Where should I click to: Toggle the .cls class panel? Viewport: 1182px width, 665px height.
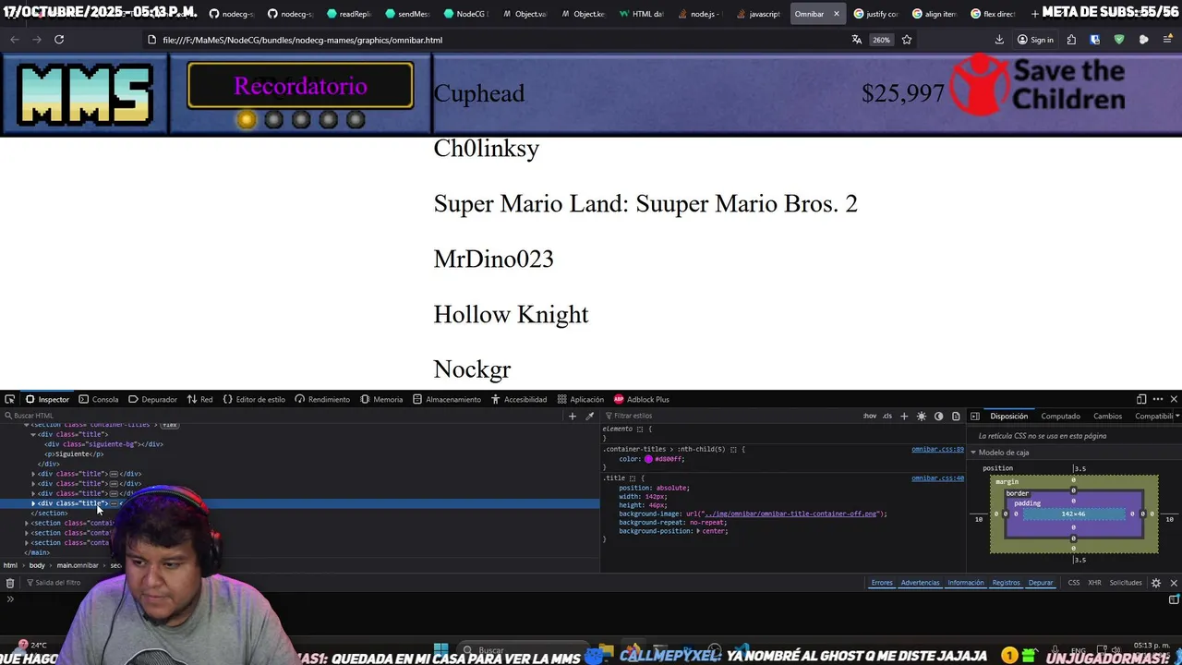coord(886,416)
